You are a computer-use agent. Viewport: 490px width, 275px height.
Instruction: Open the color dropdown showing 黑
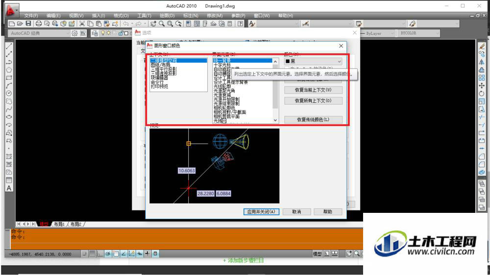click(313, 61)
